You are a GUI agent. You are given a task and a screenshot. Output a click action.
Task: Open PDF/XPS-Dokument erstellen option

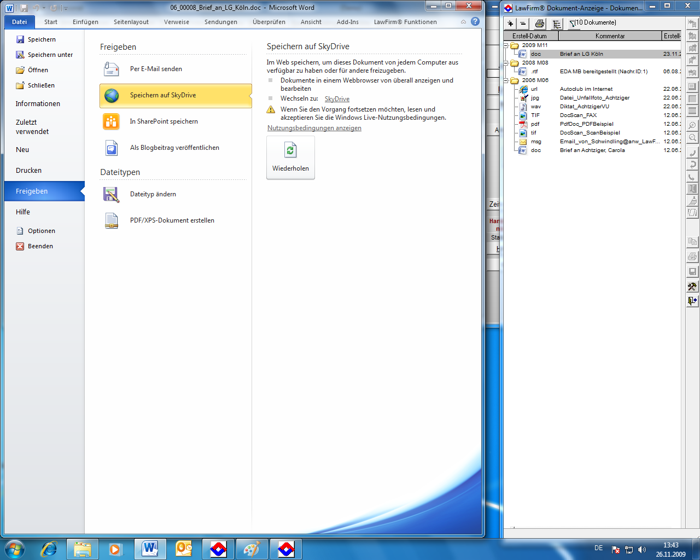[172, 220]
